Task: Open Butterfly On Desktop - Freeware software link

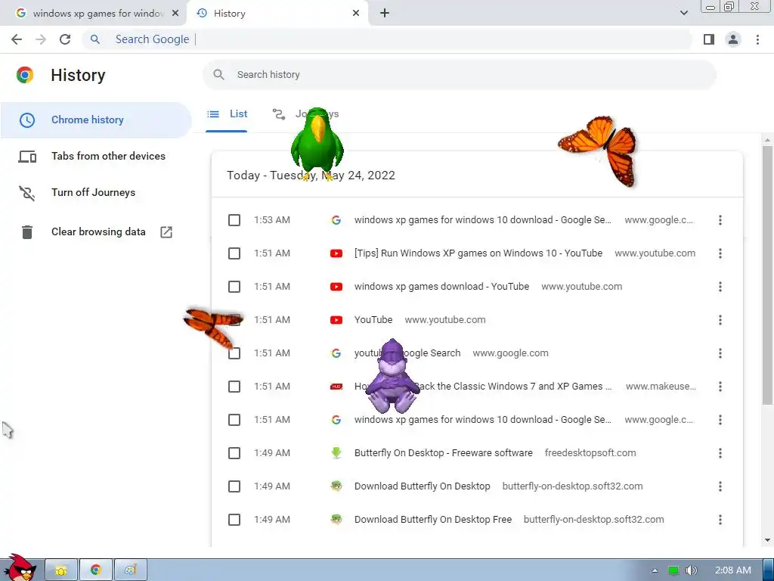Action: pyautogui.click(x=443, y=453)
